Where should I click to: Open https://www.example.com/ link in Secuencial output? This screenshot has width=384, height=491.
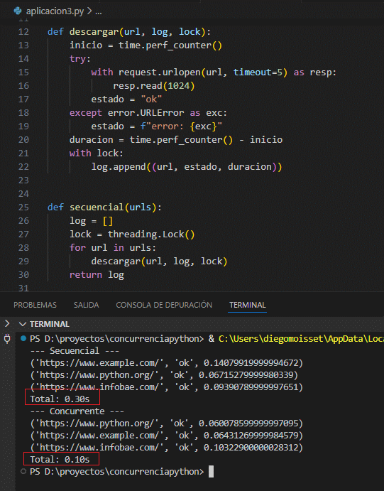[x=99, y=363]
